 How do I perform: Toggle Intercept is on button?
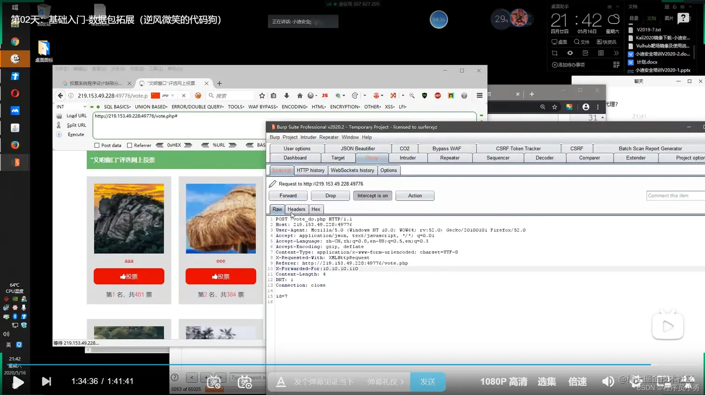pos(373,196)
